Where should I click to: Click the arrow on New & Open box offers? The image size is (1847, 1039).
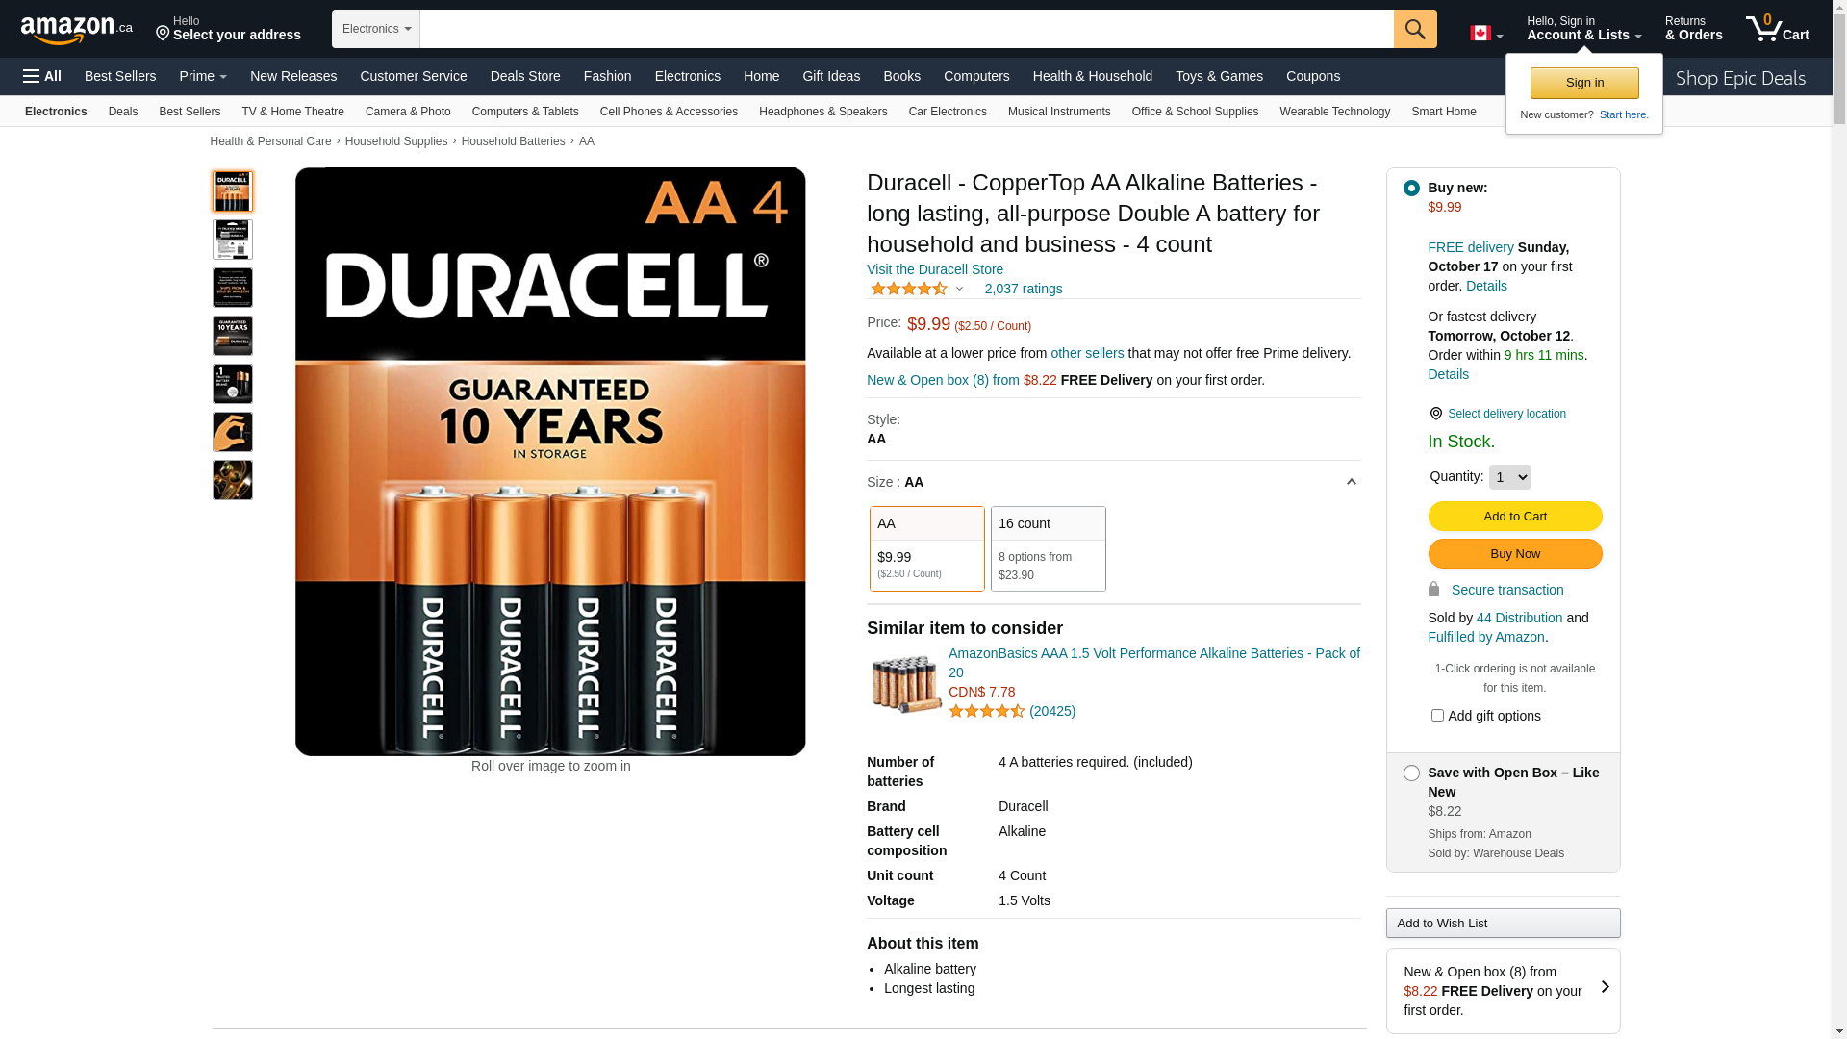click(x=1605, y=987)
